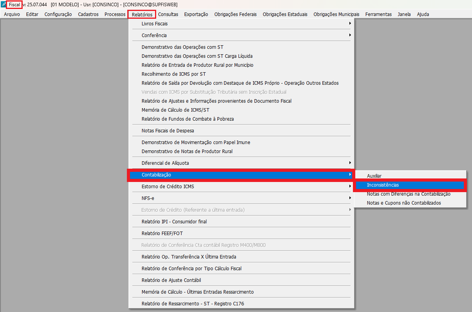This screenshot has height=312, width=472.
Task: Open Relatório de Fundos de Combate à Pobreza
Action: pyautogui.click(x=241, y=119)
